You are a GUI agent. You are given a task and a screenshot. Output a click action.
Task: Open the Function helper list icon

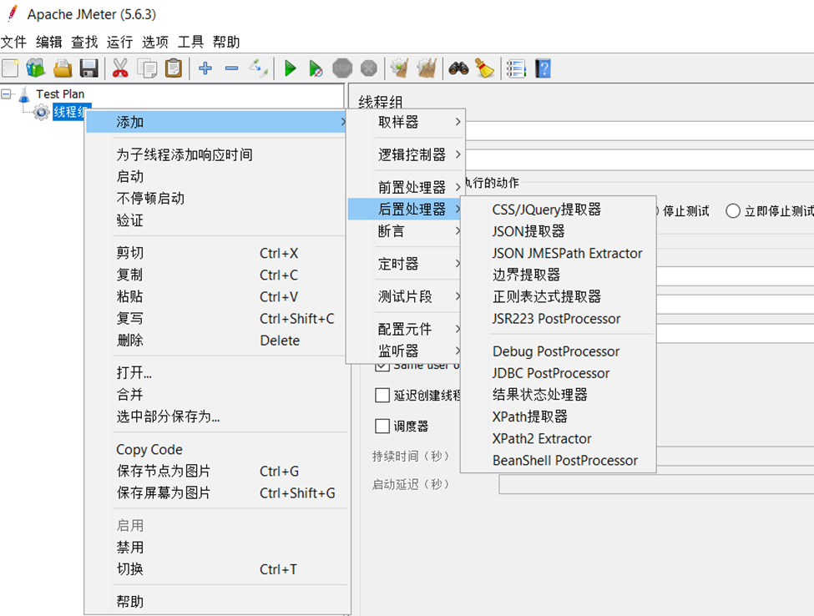(516, 68)
